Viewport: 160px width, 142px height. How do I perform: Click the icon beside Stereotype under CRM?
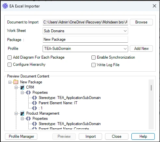34,98
